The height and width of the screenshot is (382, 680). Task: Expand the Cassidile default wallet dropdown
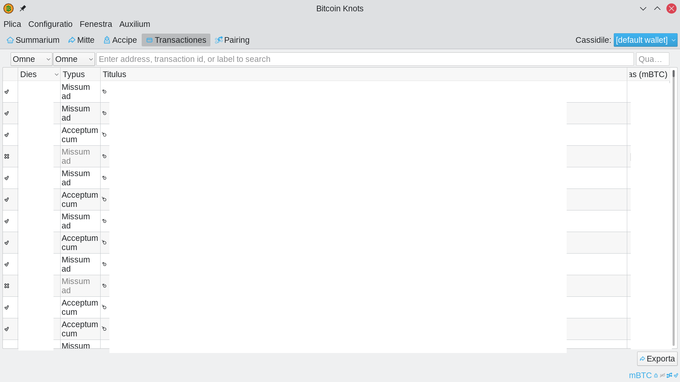(645, 40)
